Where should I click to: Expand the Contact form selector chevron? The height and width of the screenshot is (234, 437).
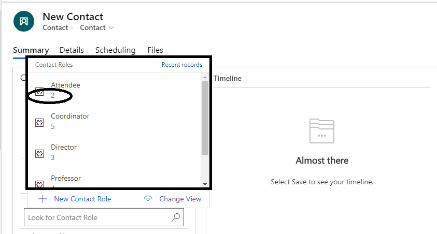[x=111, y=28]
